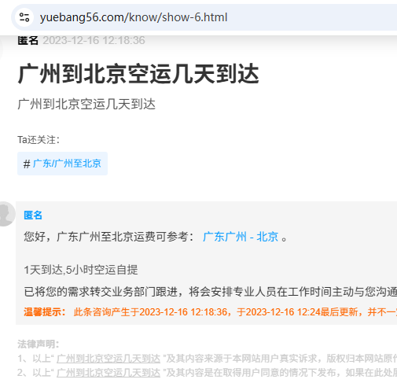Open underlined title link in legal item 1
This screenshot has width=397, height=383.
pyautogui.click(x=108, y=359)
